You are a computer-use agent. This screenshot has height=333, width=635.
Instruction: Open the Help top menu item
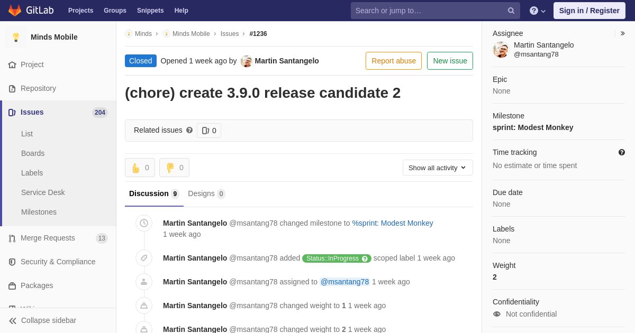[x=182, y=11]
